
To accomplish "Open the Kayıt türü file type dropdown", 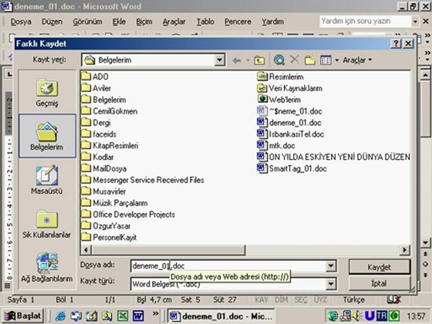I will coord(331,284).
